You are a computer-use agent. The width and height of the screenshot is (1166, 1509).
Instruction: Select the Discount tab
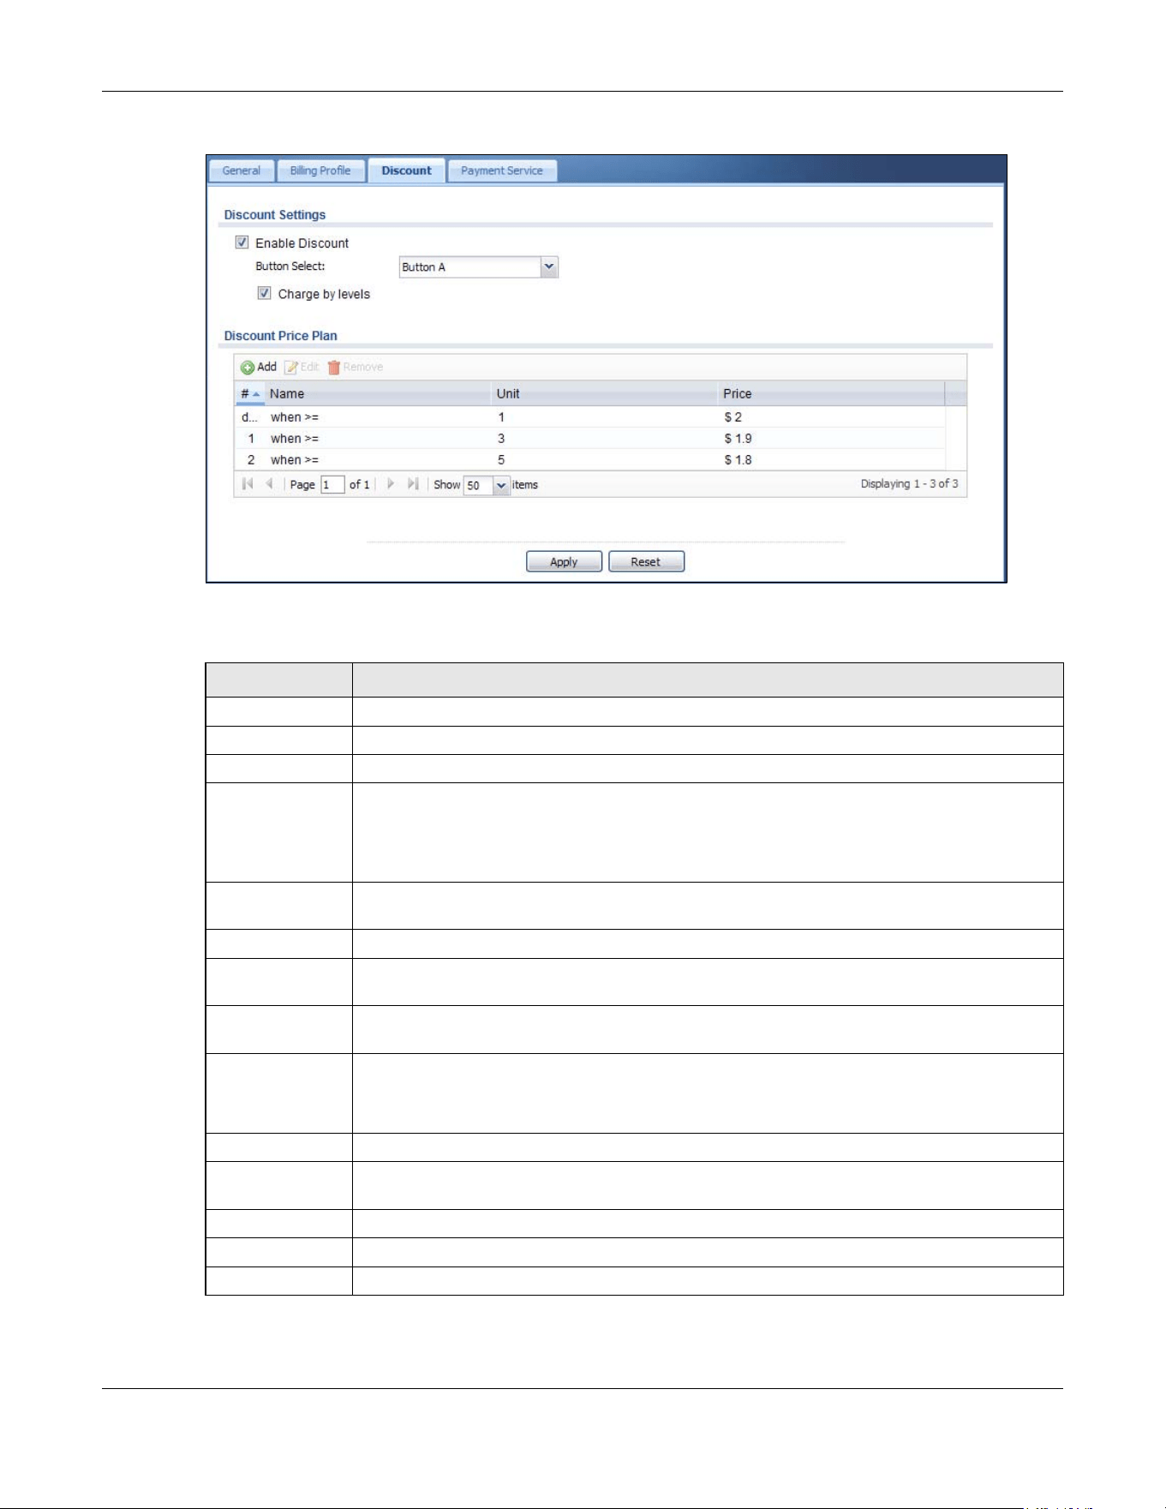[407, 171]
